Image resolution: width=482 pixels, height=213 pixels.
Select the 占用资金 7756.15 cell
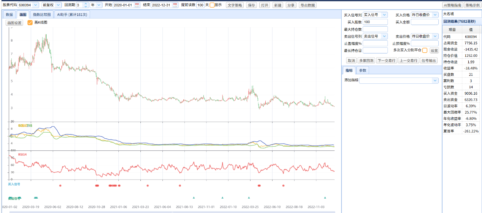(471, 43)
